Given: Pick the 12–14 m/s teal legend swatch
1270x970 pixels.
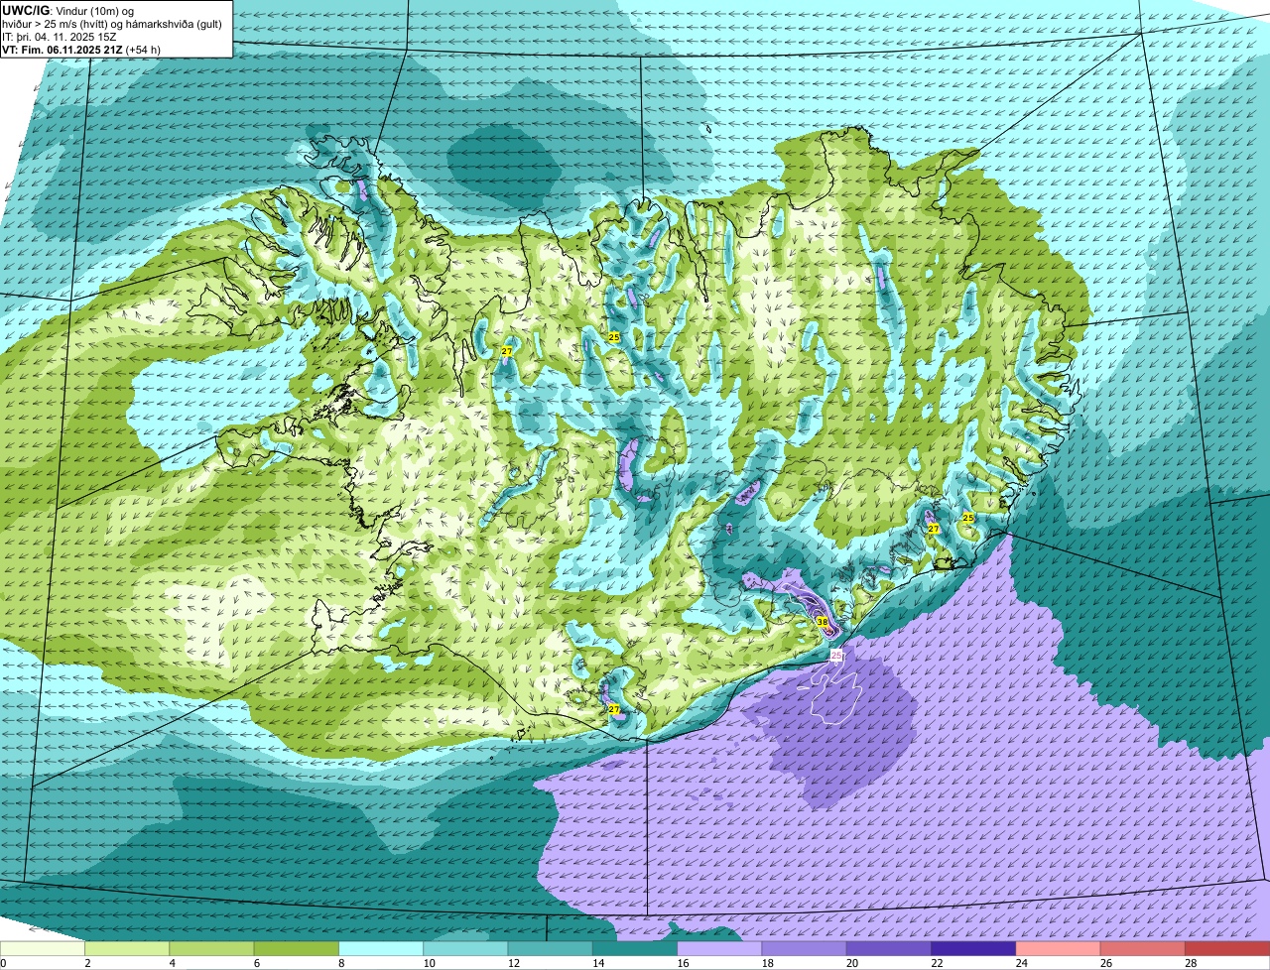Looking at the screenshot, I should (550, 949).
